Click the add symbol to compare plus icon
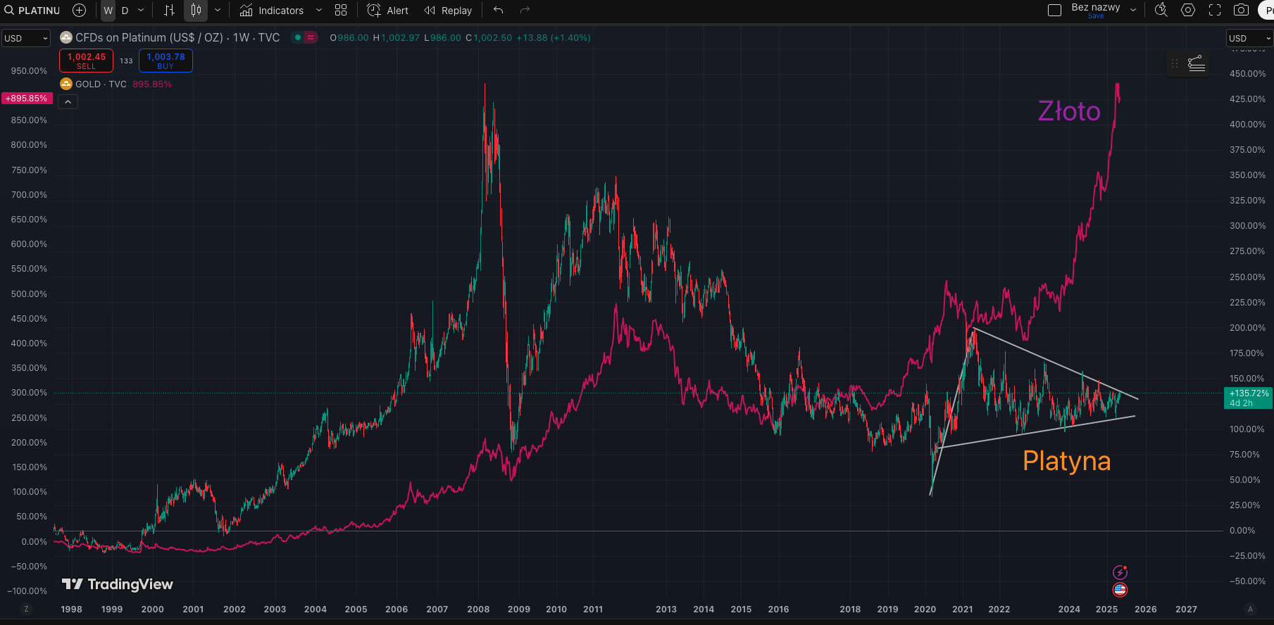The width and height of the screenshot is (1274, 625). 80,11
